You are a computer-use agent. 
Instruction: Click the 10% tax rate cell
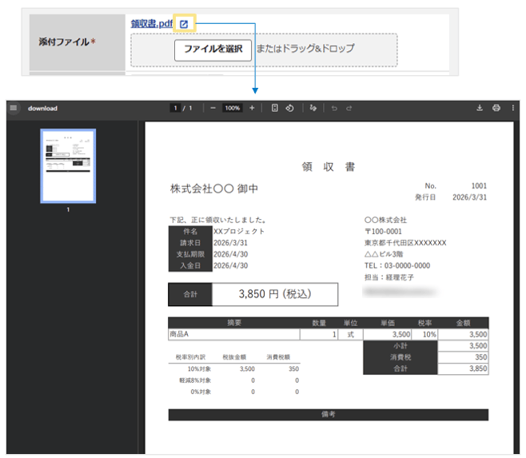424,334
